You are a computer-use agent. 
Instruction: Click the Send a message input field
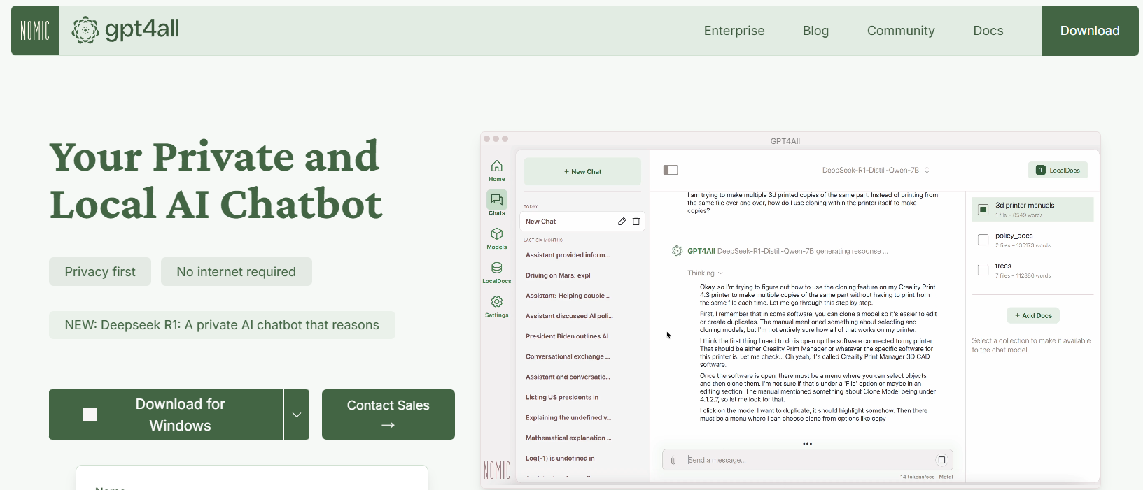(x=808, y=460)
